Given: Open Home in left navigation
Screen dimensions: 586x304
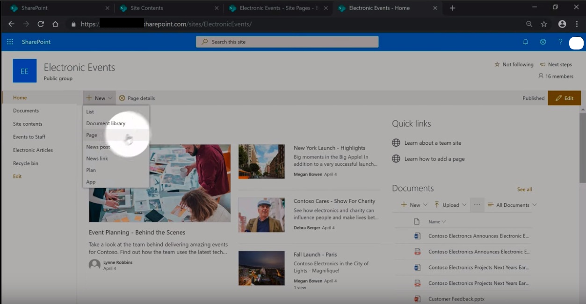Looking at the screenshot, I should click(20, 98).
